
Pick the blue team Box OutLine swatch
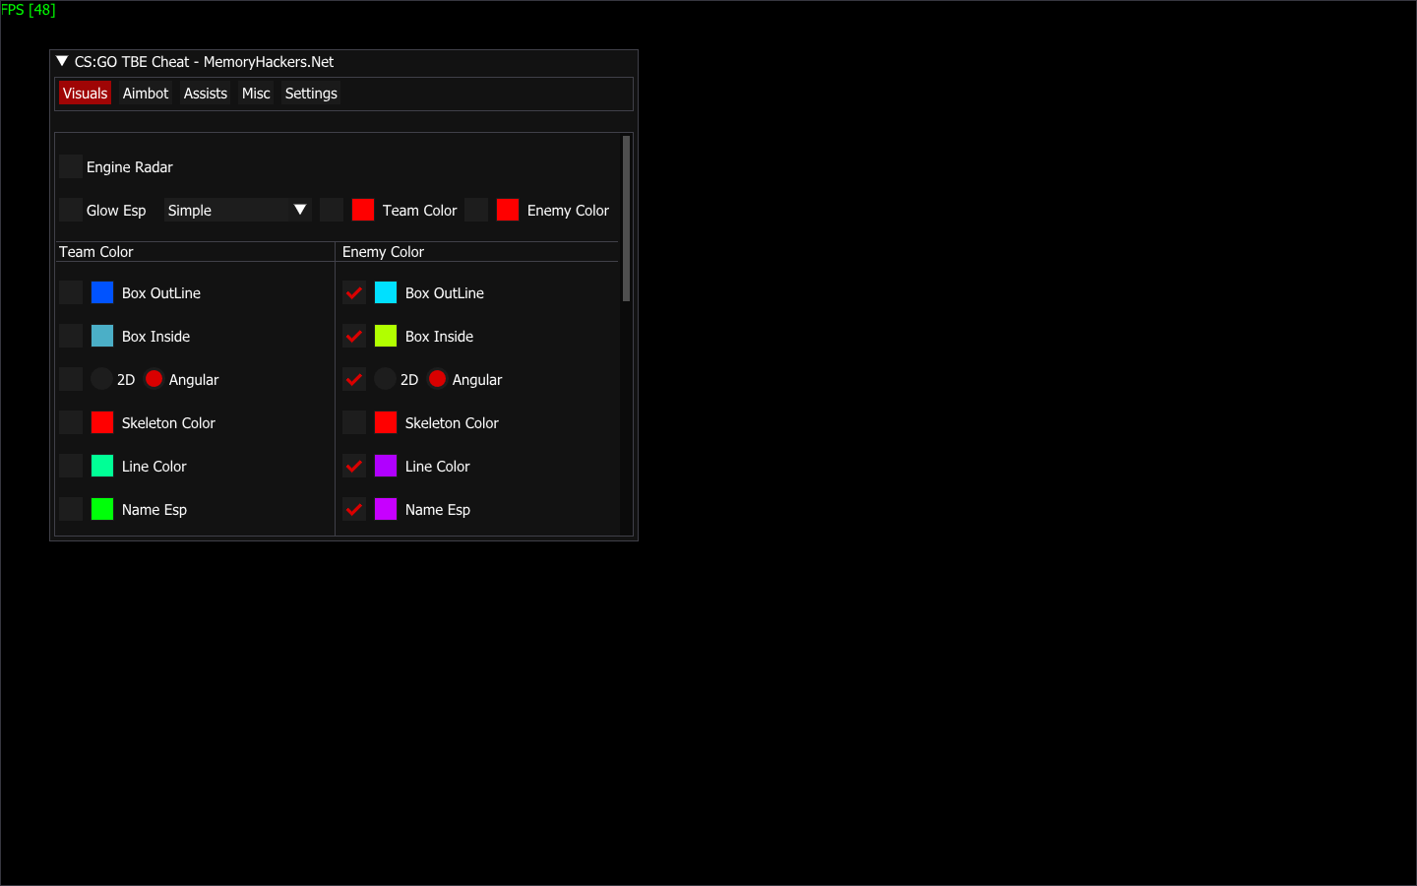[x=102, y=292]
